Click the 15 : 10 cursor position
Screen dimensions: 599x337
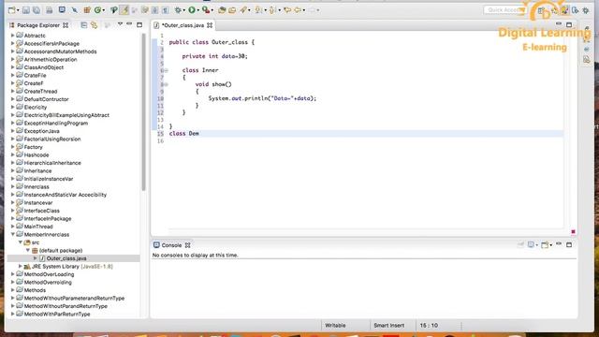point(429,326)
